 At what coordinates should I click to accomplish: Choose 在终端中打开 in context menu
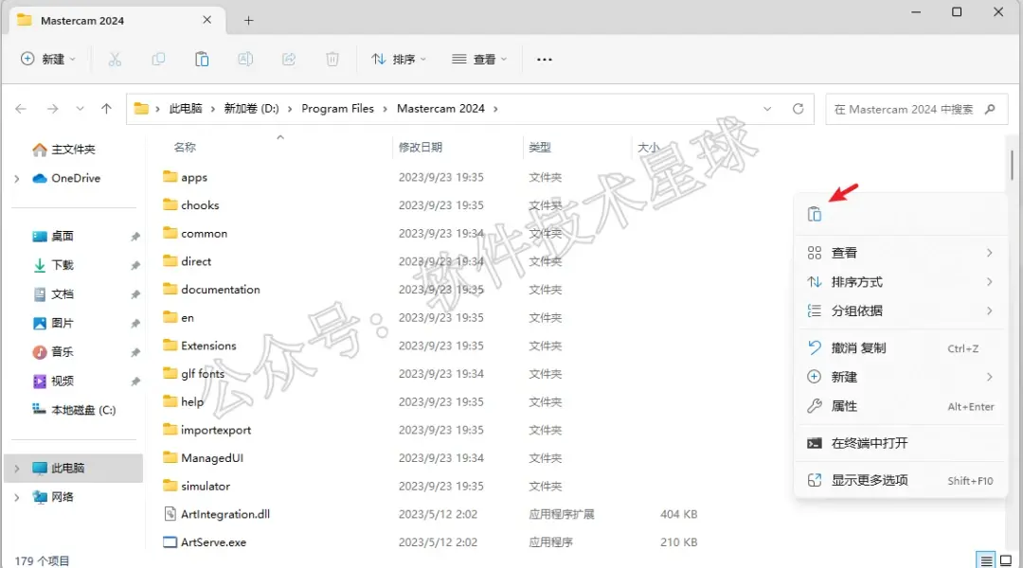tap(901, 443)
